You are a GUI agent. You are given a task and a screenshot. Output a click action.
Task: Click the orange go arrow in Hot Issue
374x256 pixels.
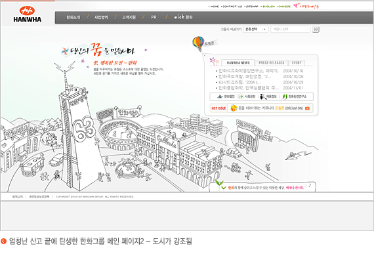click(x=307, y=108)
